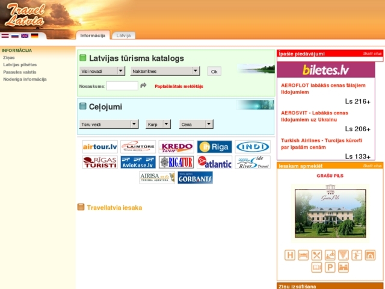
Task: Click the bed amenity icon
Action: [x=303, y=255]
